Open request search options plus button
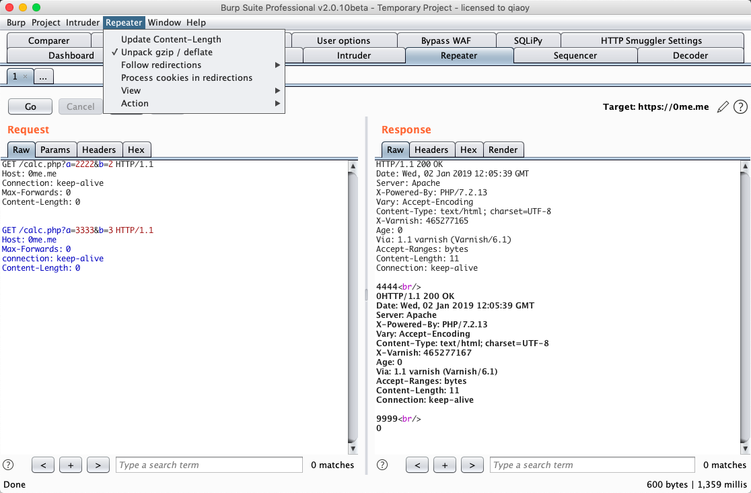The height and width of the screenshot is (493, 751). click(71, 465)
